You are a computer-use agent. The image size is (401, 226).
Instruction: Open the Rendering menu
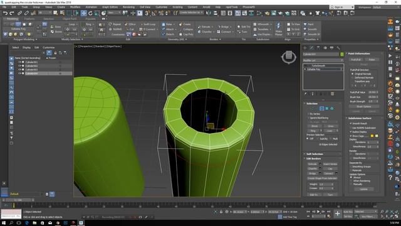click(128, 7)
